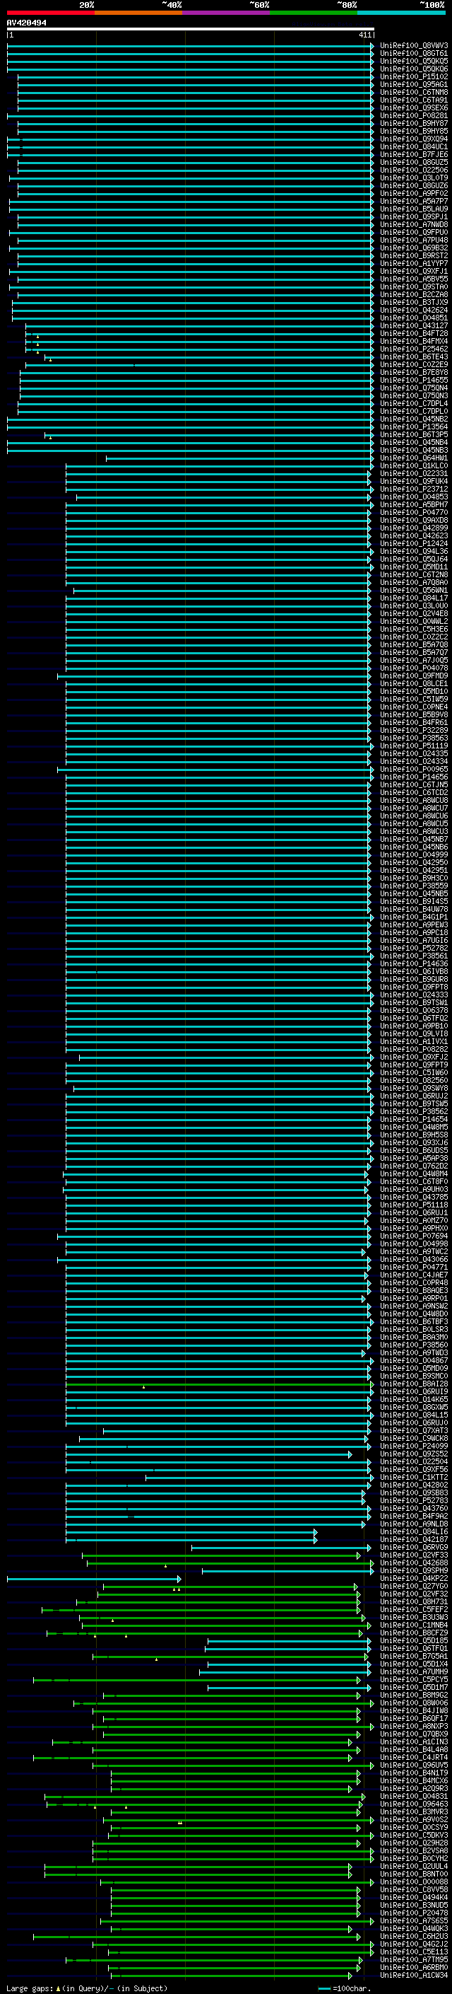Image resolution: width=452 pixels, height=1994 pixels.
Task: Click hit label UniRef100_A8WCU8
Action: pos(413,799)
